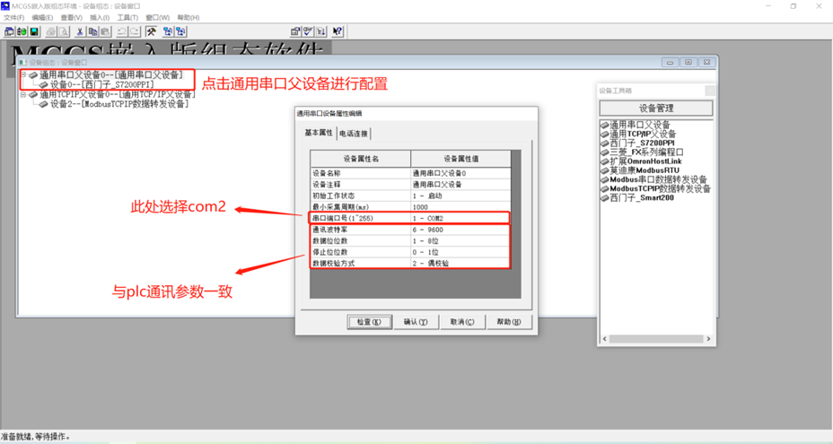Image resolution: width=833 pixels, height=444 pixels.
Task: Click the first blue download-project icon
Action: (x=168, y=32)
